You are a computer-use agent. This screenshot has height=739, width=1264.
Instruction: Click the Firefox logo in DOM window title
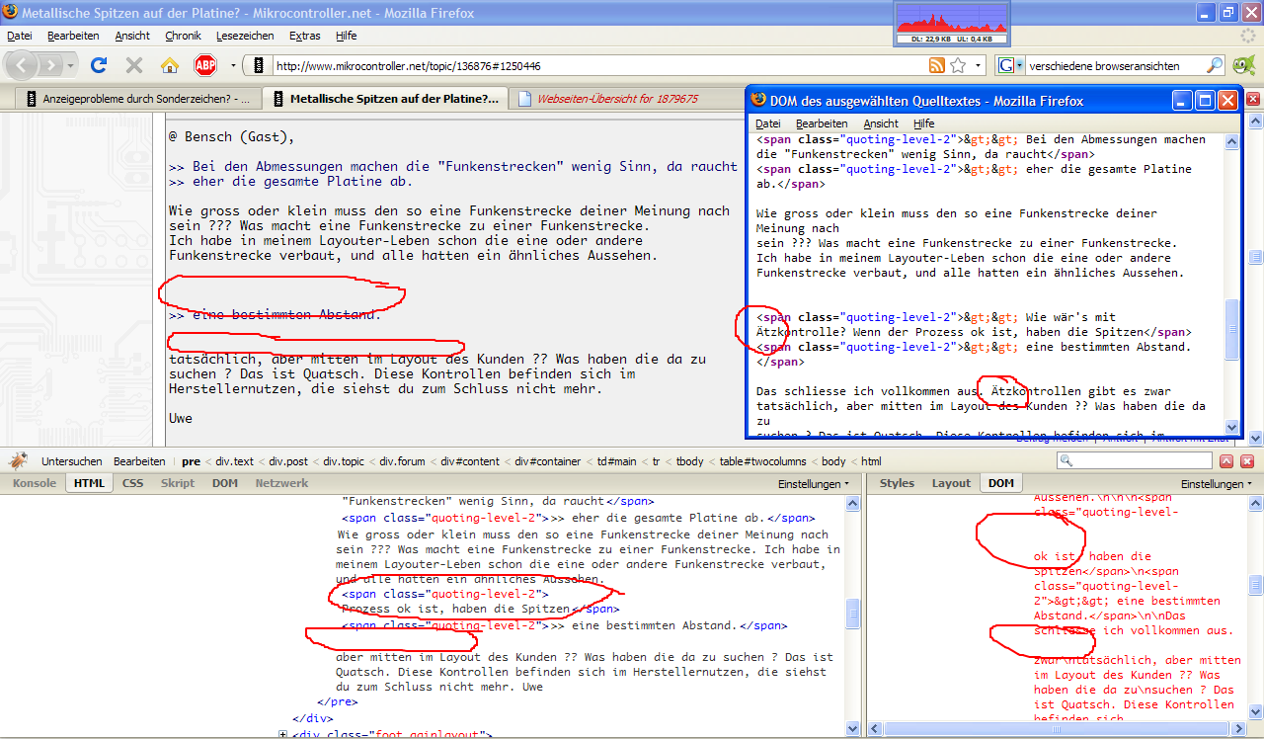click(x=758, y=100)
